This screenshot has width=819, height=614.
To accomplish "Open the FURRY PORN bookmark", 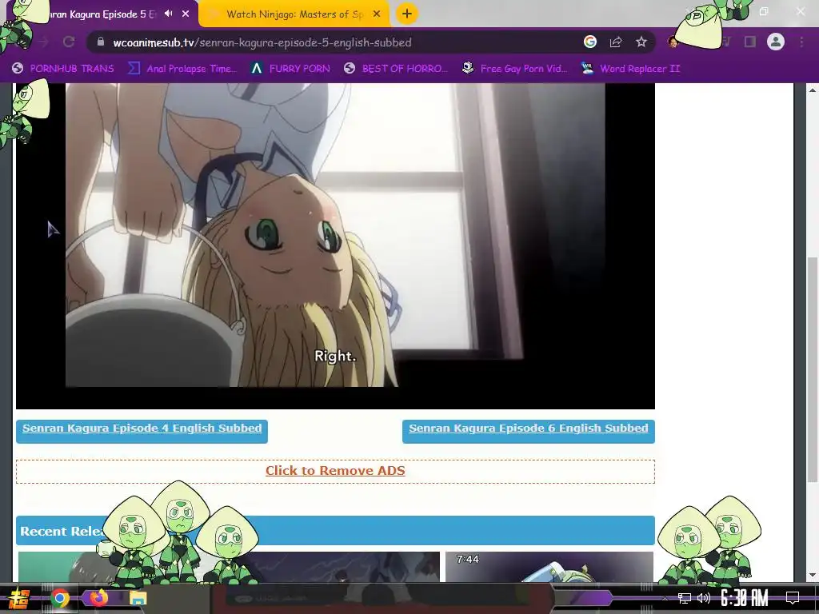I will tap(290, 69).
